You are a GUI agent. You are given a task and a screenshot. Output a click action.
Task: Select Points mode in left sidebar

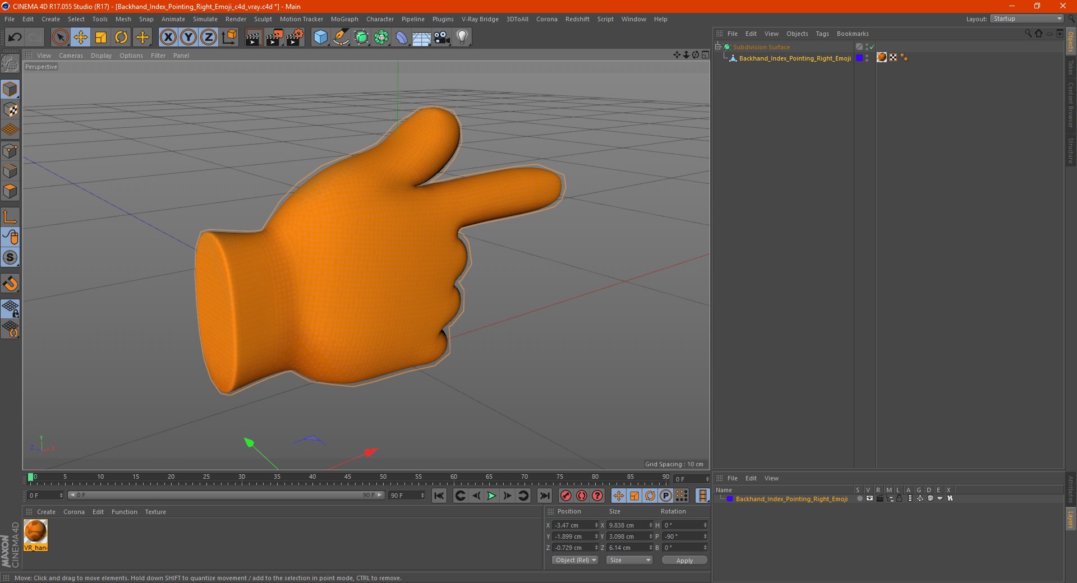[10, 151]
